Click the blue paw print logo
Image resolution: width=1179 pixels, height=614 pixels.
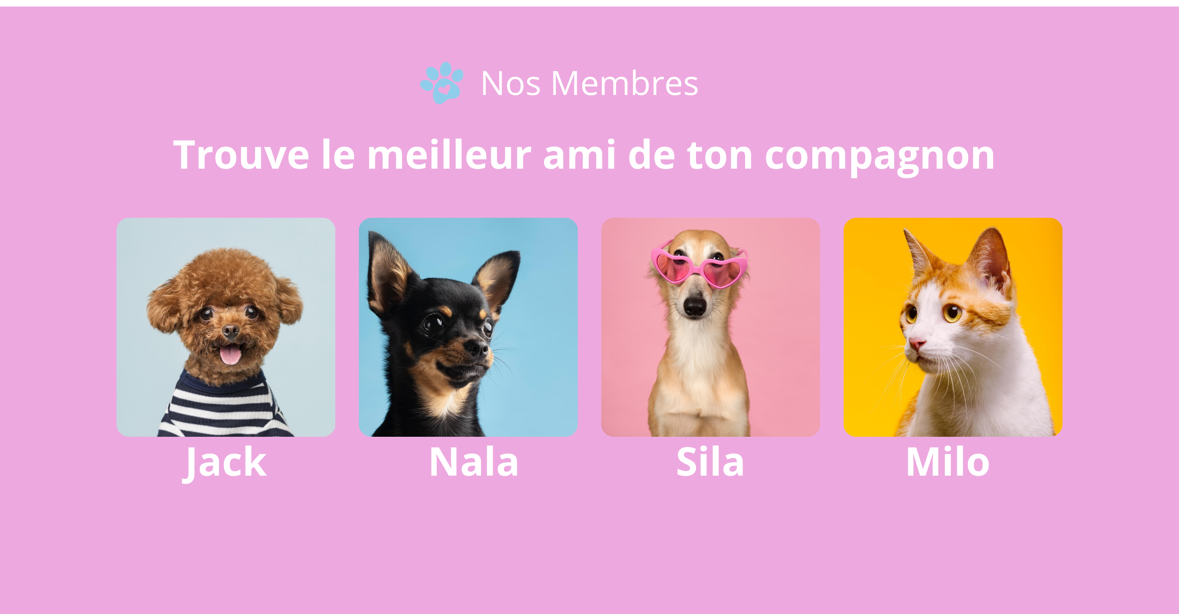[x=442, y=83]
